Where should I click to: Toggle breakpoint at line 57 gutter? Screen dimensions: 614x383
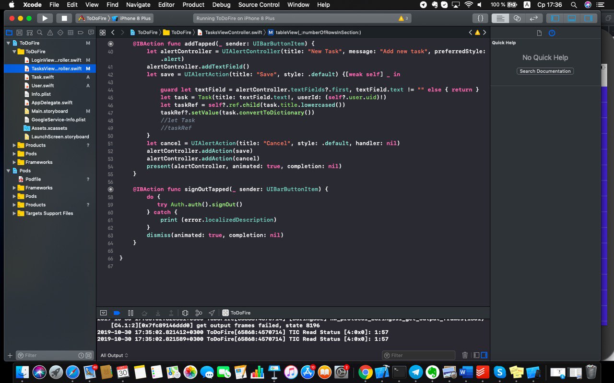pos(110,189)
